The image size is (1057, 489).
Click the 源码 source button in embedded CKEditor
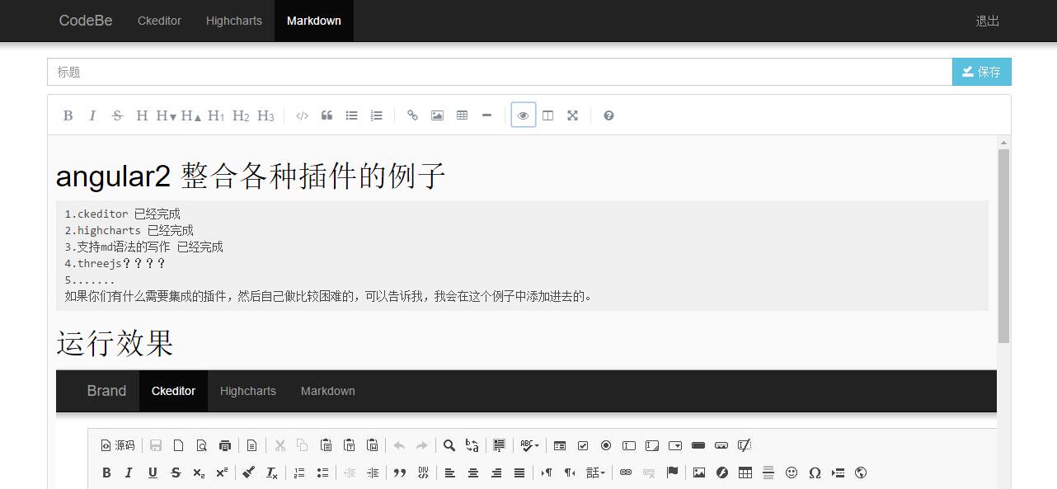tap(117, 445)
